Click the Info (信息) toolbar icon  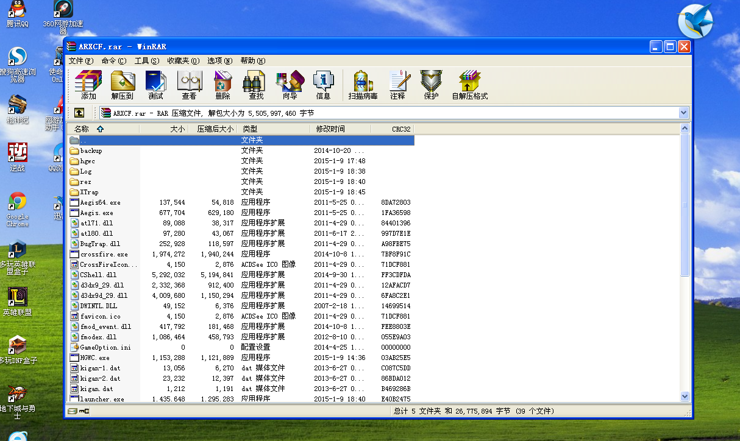(x=323, y=85)
